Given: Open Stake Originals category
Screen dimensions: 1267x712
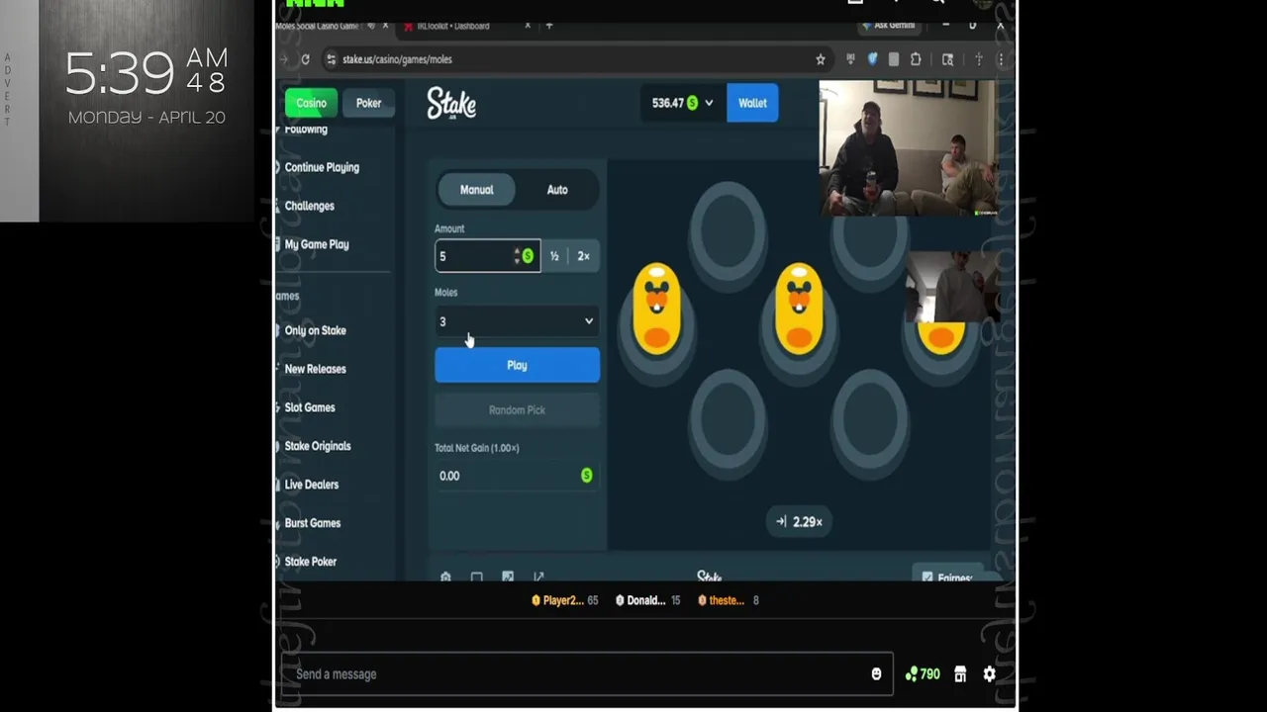Looking at the screenshot, I should (x=318, y=446).
